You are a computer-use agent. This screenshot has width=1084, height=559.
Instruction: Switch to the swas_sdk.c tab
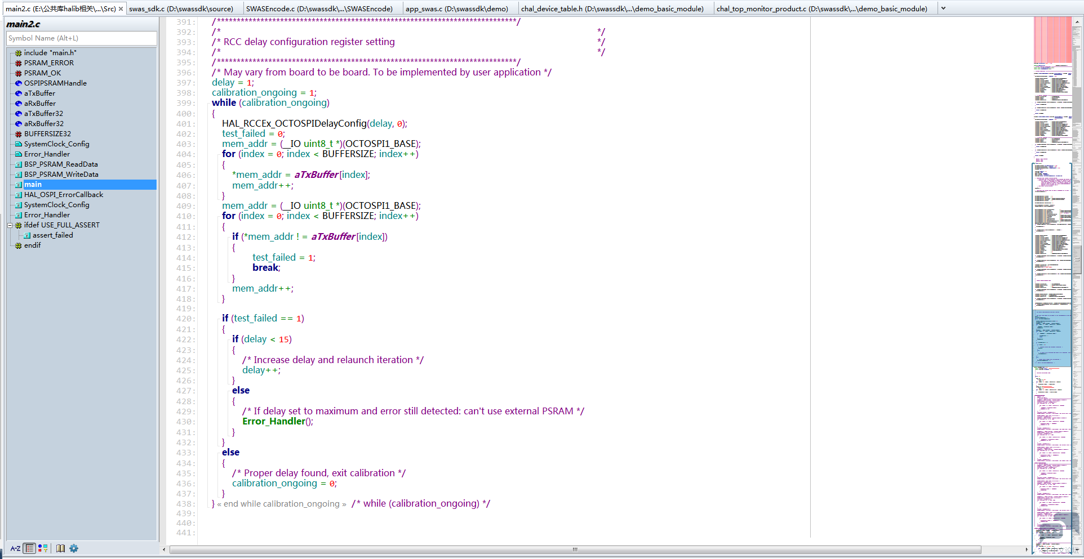tap(181, 9)
